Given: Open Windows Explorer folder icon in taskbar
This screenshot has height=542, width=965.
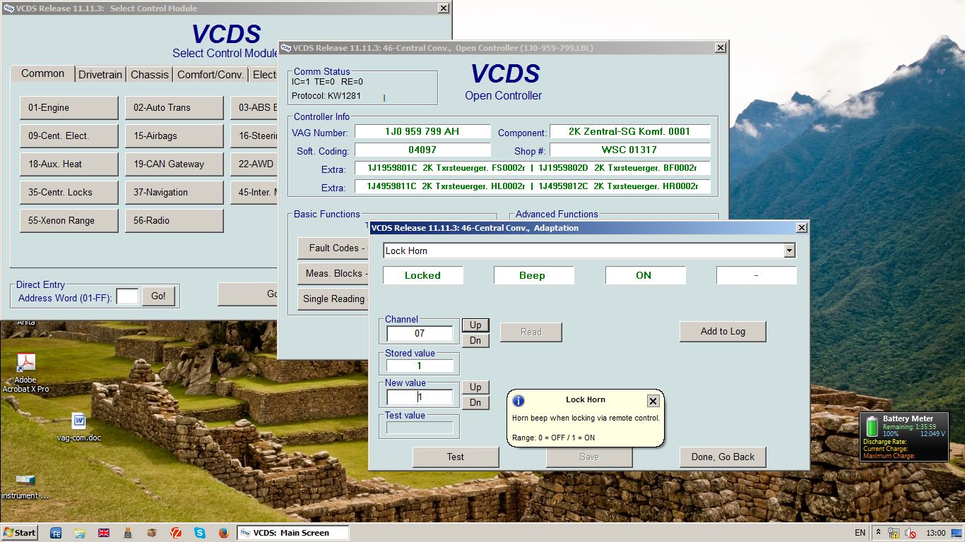Looking at the screenshot, I should [x=80, y=533].
